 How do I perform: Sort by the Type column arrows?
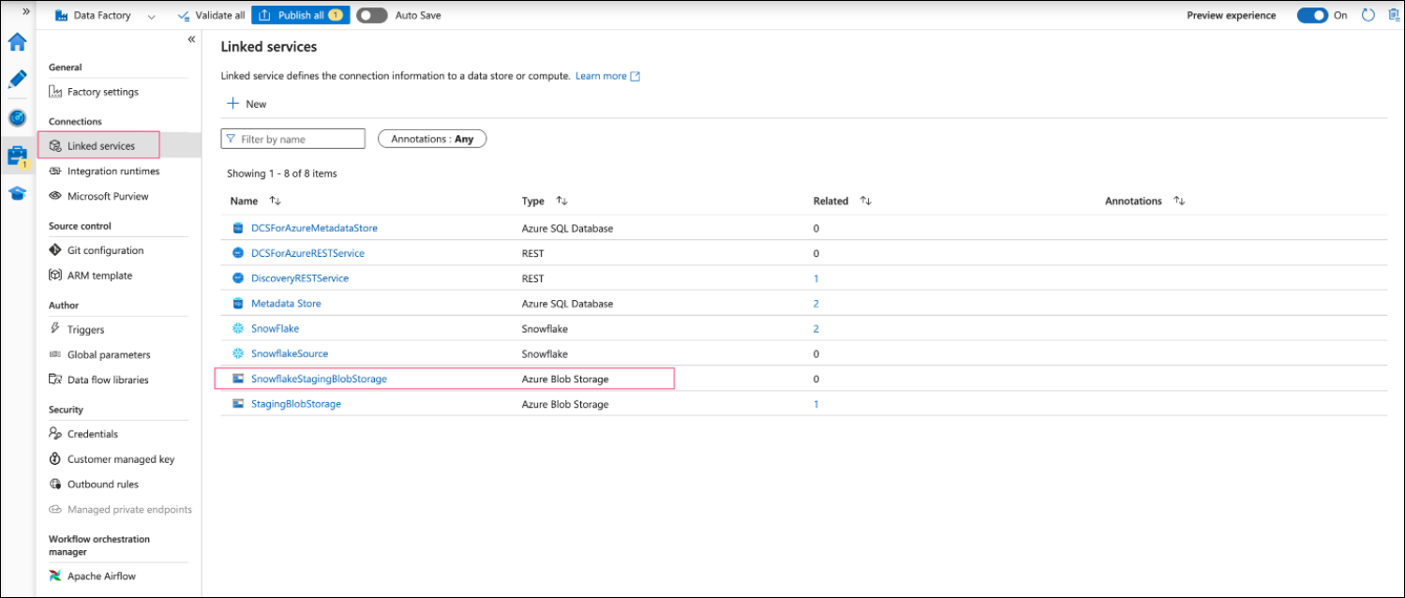[x=561, y=201]
